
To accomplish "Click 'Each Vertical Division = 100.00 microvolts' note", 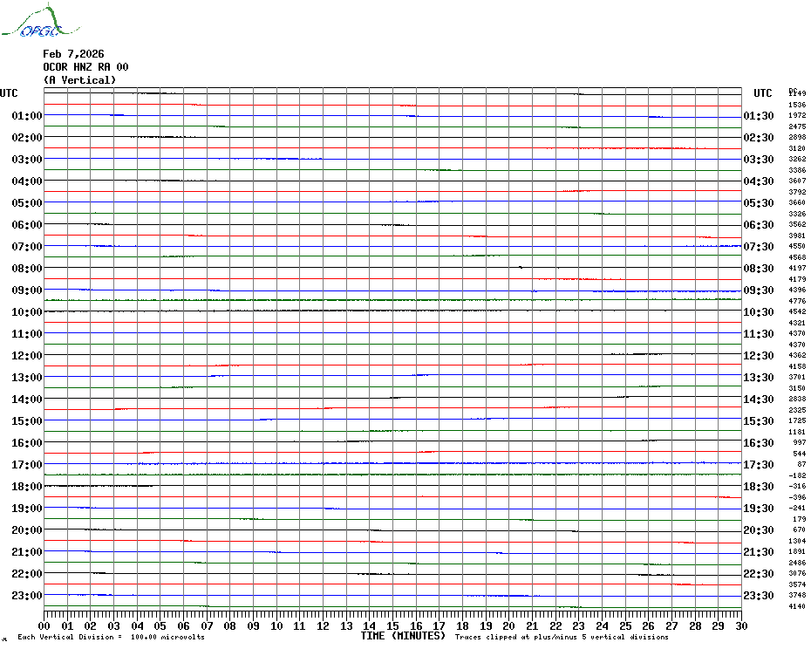I will tap(112, 637).
